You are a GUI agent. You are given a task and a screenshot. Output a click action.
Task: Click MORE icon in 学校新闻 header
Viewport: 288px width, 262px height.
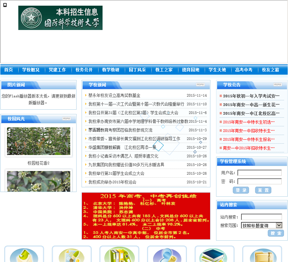coord(200,85)
